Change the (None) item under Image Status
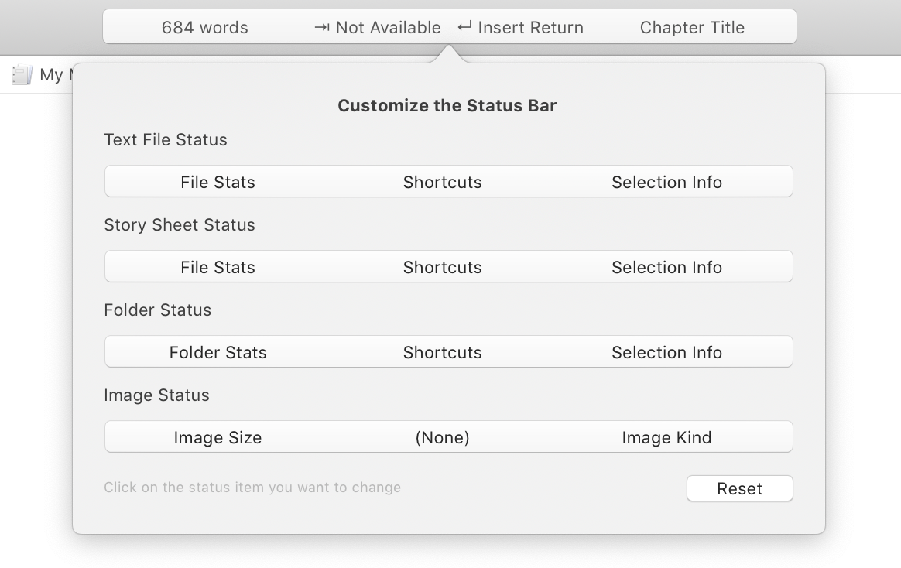 point(443,438)
